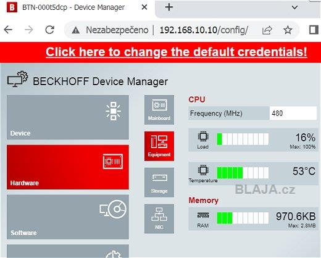
Task: Open a new tab with the plus button
Action: pyautogui.click(x=169, y=7)
